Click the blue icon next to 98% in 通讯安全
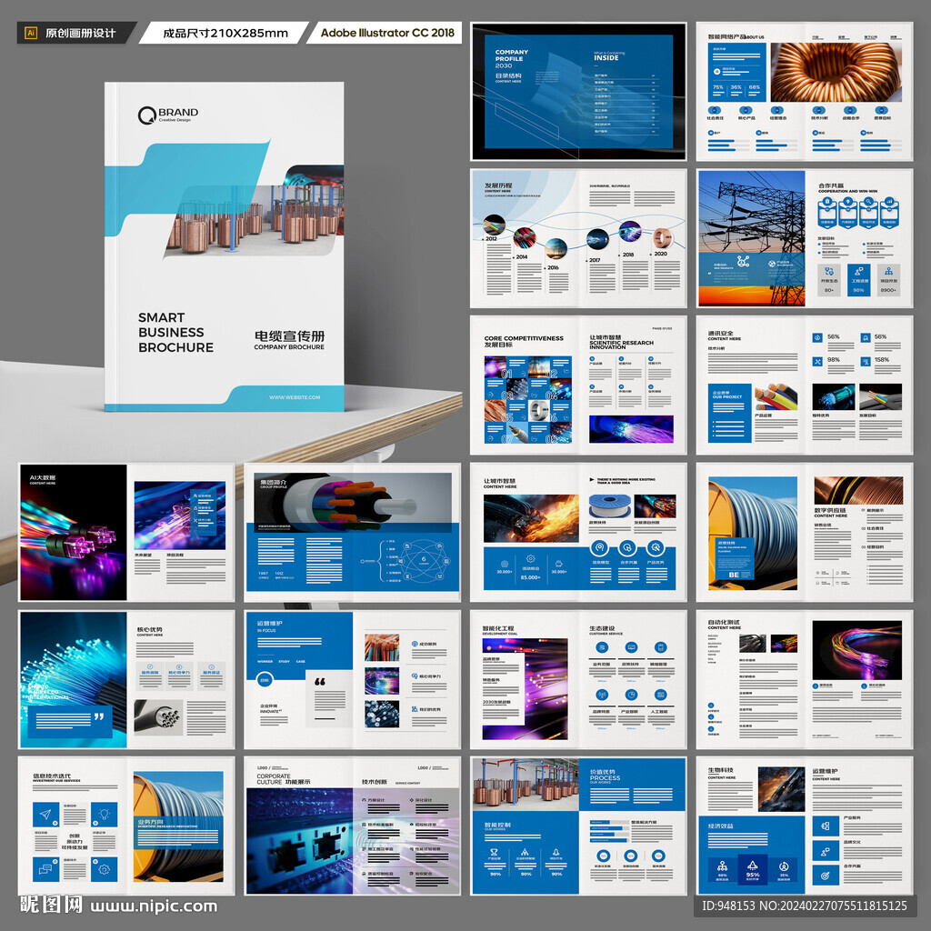 tap(817, 361)
